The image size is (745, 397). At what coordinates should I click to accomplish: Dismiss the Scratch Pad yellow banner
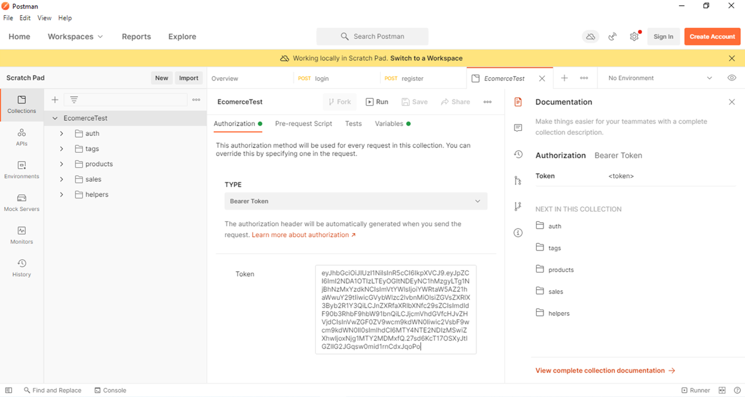732,58
